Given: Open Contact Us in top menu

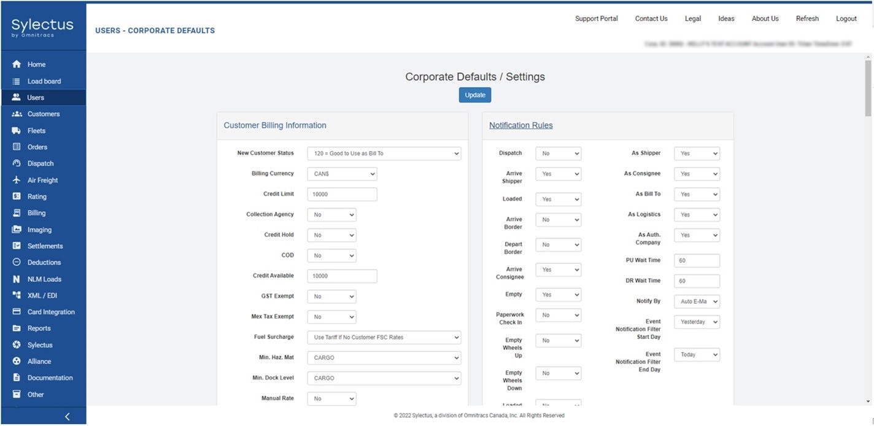Looking at the screenshot, I should point(651,19).
